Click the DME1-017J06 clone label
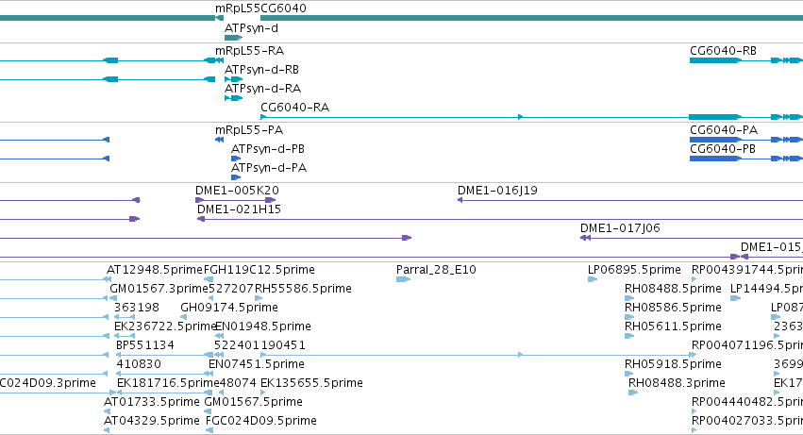This screenshot has height=435, width=803. point(620,228)
